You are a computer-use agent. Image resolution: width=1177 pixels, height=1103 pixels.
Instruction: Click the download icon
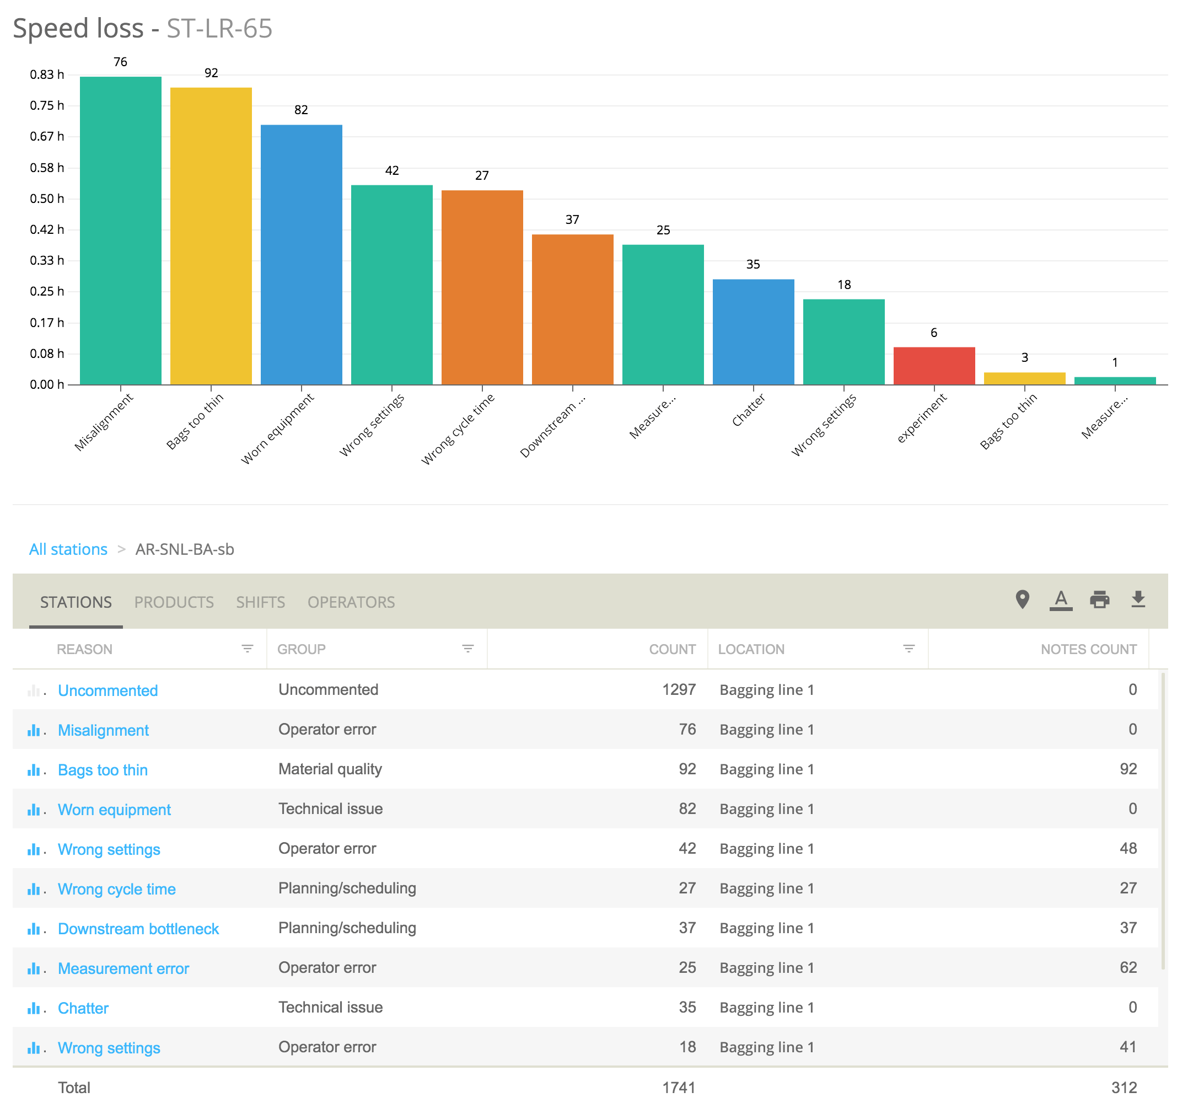pos(1138,599)
